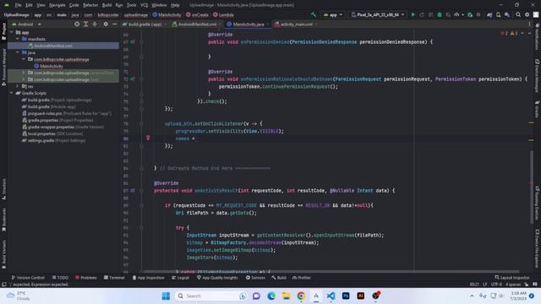This screenshot has width=541, height=304.
Task: Click the Windows Start button
Action: click(x=166, y=296)
